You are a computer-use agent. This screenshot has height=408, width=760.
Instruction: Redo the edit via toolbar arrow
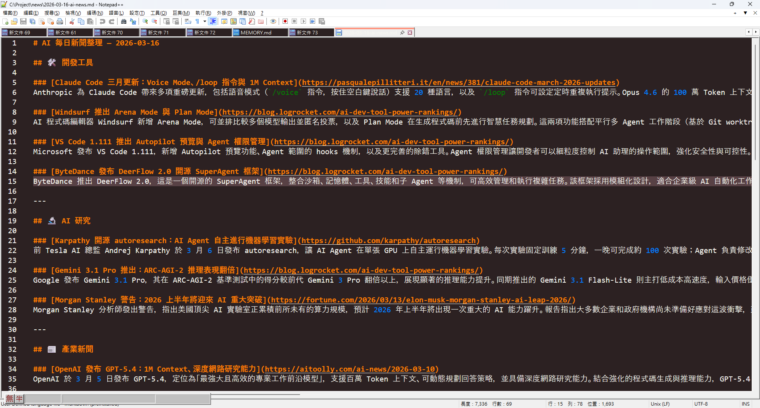pyautogui.click(x=112, y=22)
